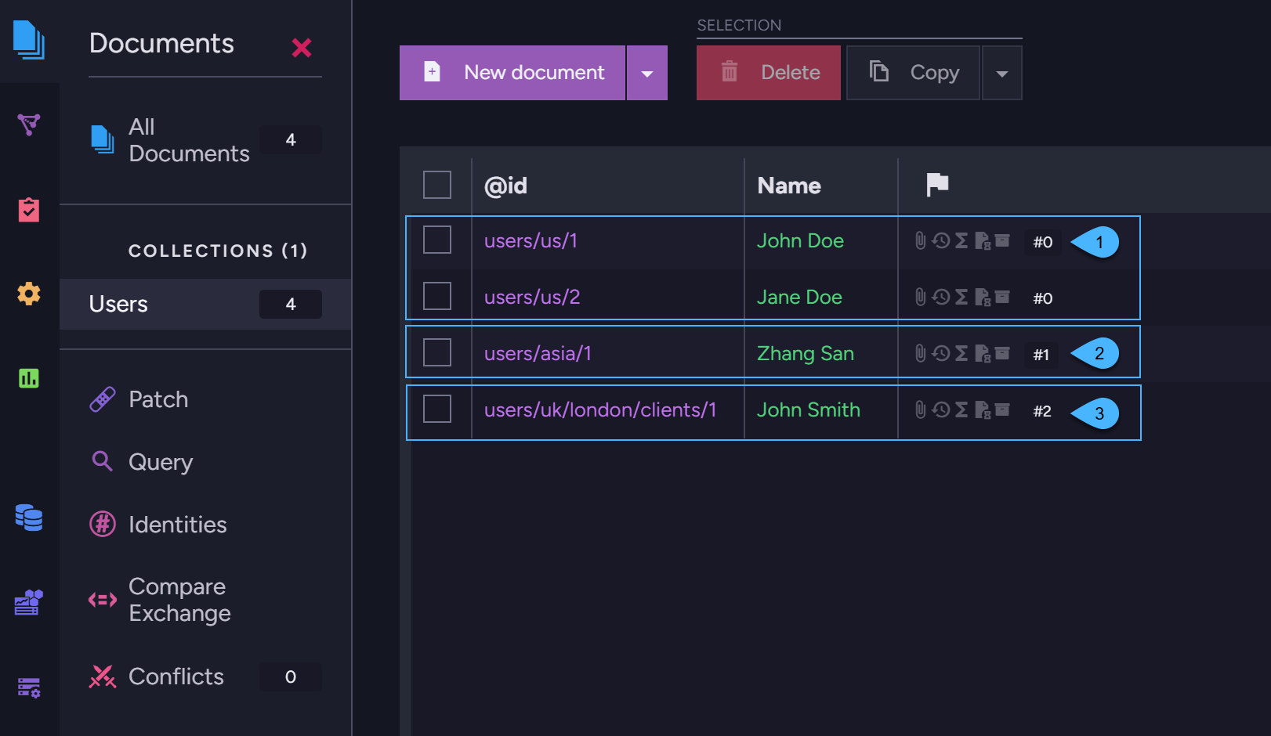Open the Documents section in the sidebar

click(29, 40)
